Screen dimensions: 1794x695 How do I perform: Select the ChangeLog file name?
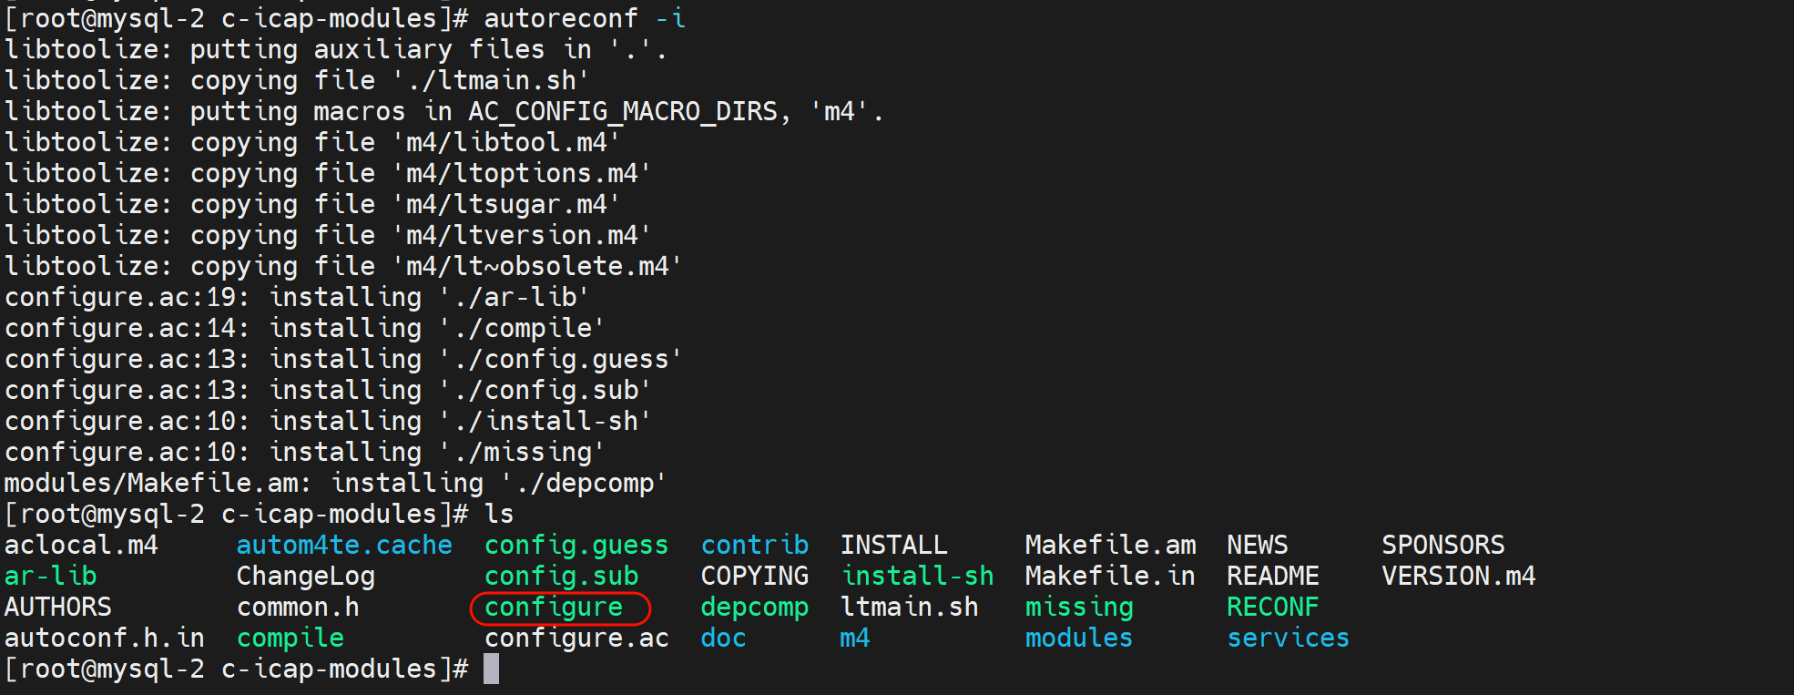(305, 577)
